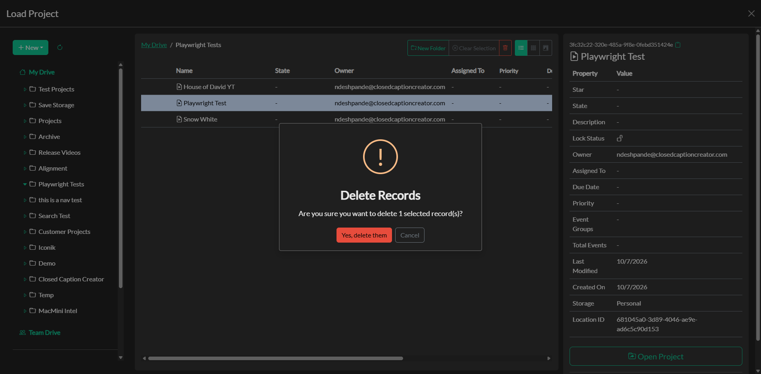Click the Alignment folder icon
Screen dimensions: 761x374
point(33,168)
